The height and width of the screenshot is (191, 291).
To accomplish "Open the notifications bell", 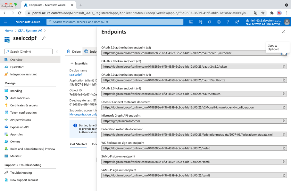I will [209, 22].
